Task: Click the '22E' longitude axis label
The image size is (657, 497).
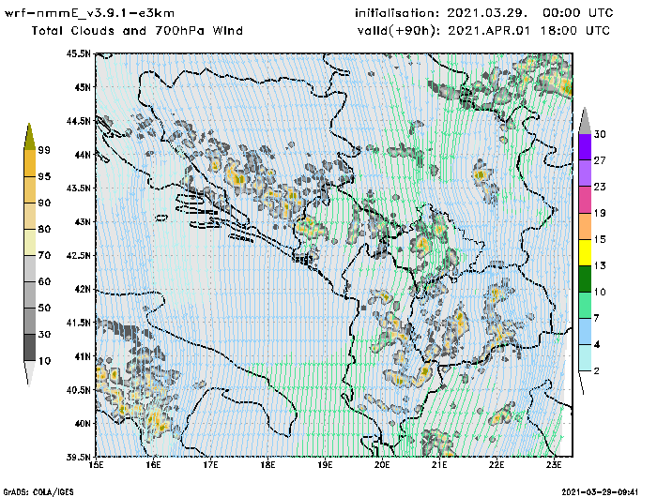Action: tap(497, 465)
